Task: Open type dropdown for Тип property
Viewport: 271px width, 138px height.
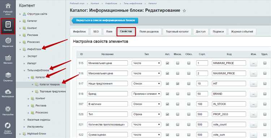Action: [146, 114]
